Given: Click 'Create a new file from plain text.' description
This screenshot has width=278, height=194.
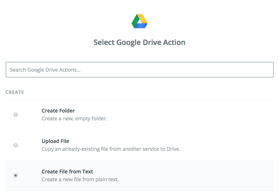Looking at the screenshot, I should pos(80,179).
